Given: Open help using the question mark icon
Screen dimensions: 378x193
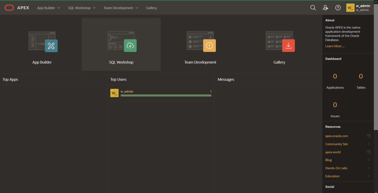Looking at the screenshot, I should [x=338, y=7].
